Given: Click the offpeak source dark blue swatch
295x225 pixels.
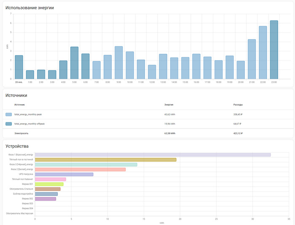Looking at the screenshot, I should (9, 124).
